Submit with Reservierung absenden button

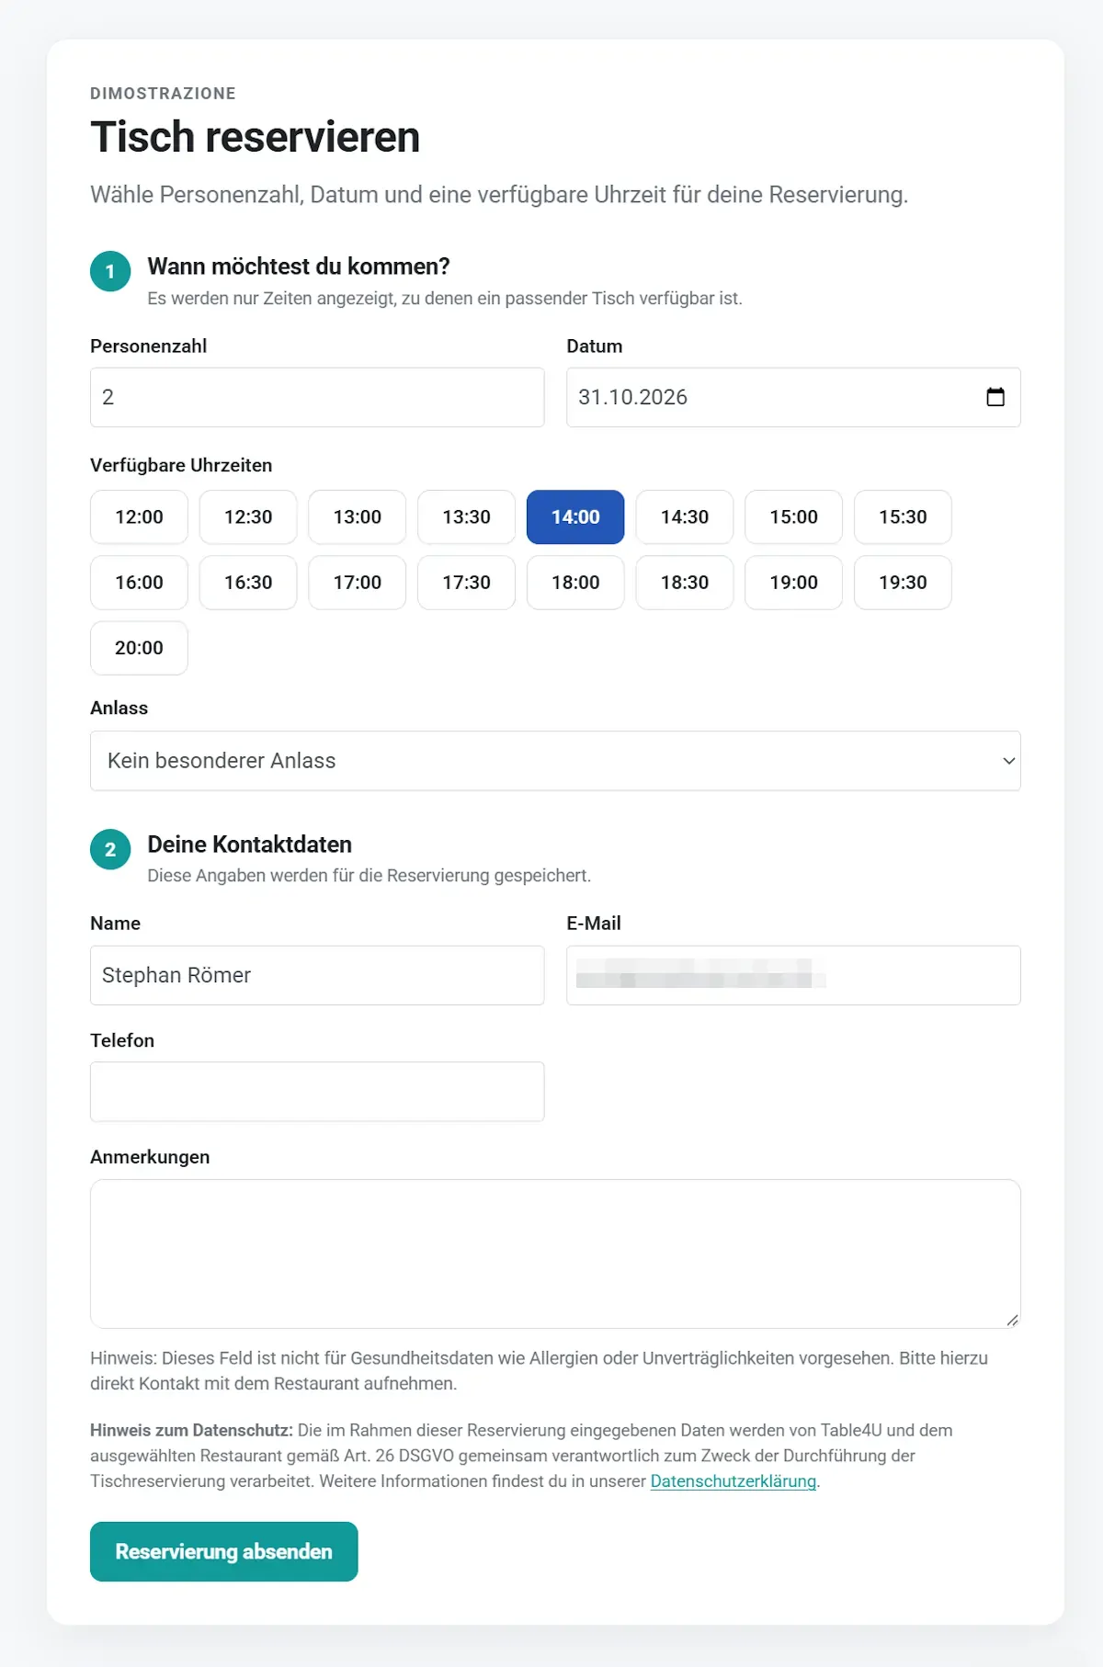point(224,1551)
